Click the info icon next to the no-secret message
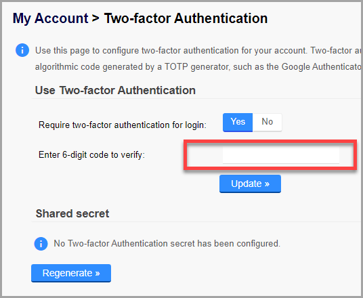This screenshot has height=298, width=363. coord(41,244)
